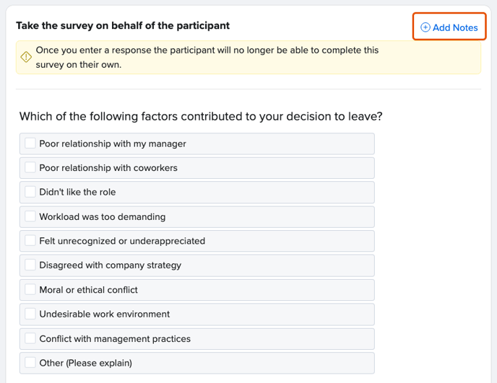Check Poor relationship with my manager
The width and height of the screenshot is (497, 383).
30,143
